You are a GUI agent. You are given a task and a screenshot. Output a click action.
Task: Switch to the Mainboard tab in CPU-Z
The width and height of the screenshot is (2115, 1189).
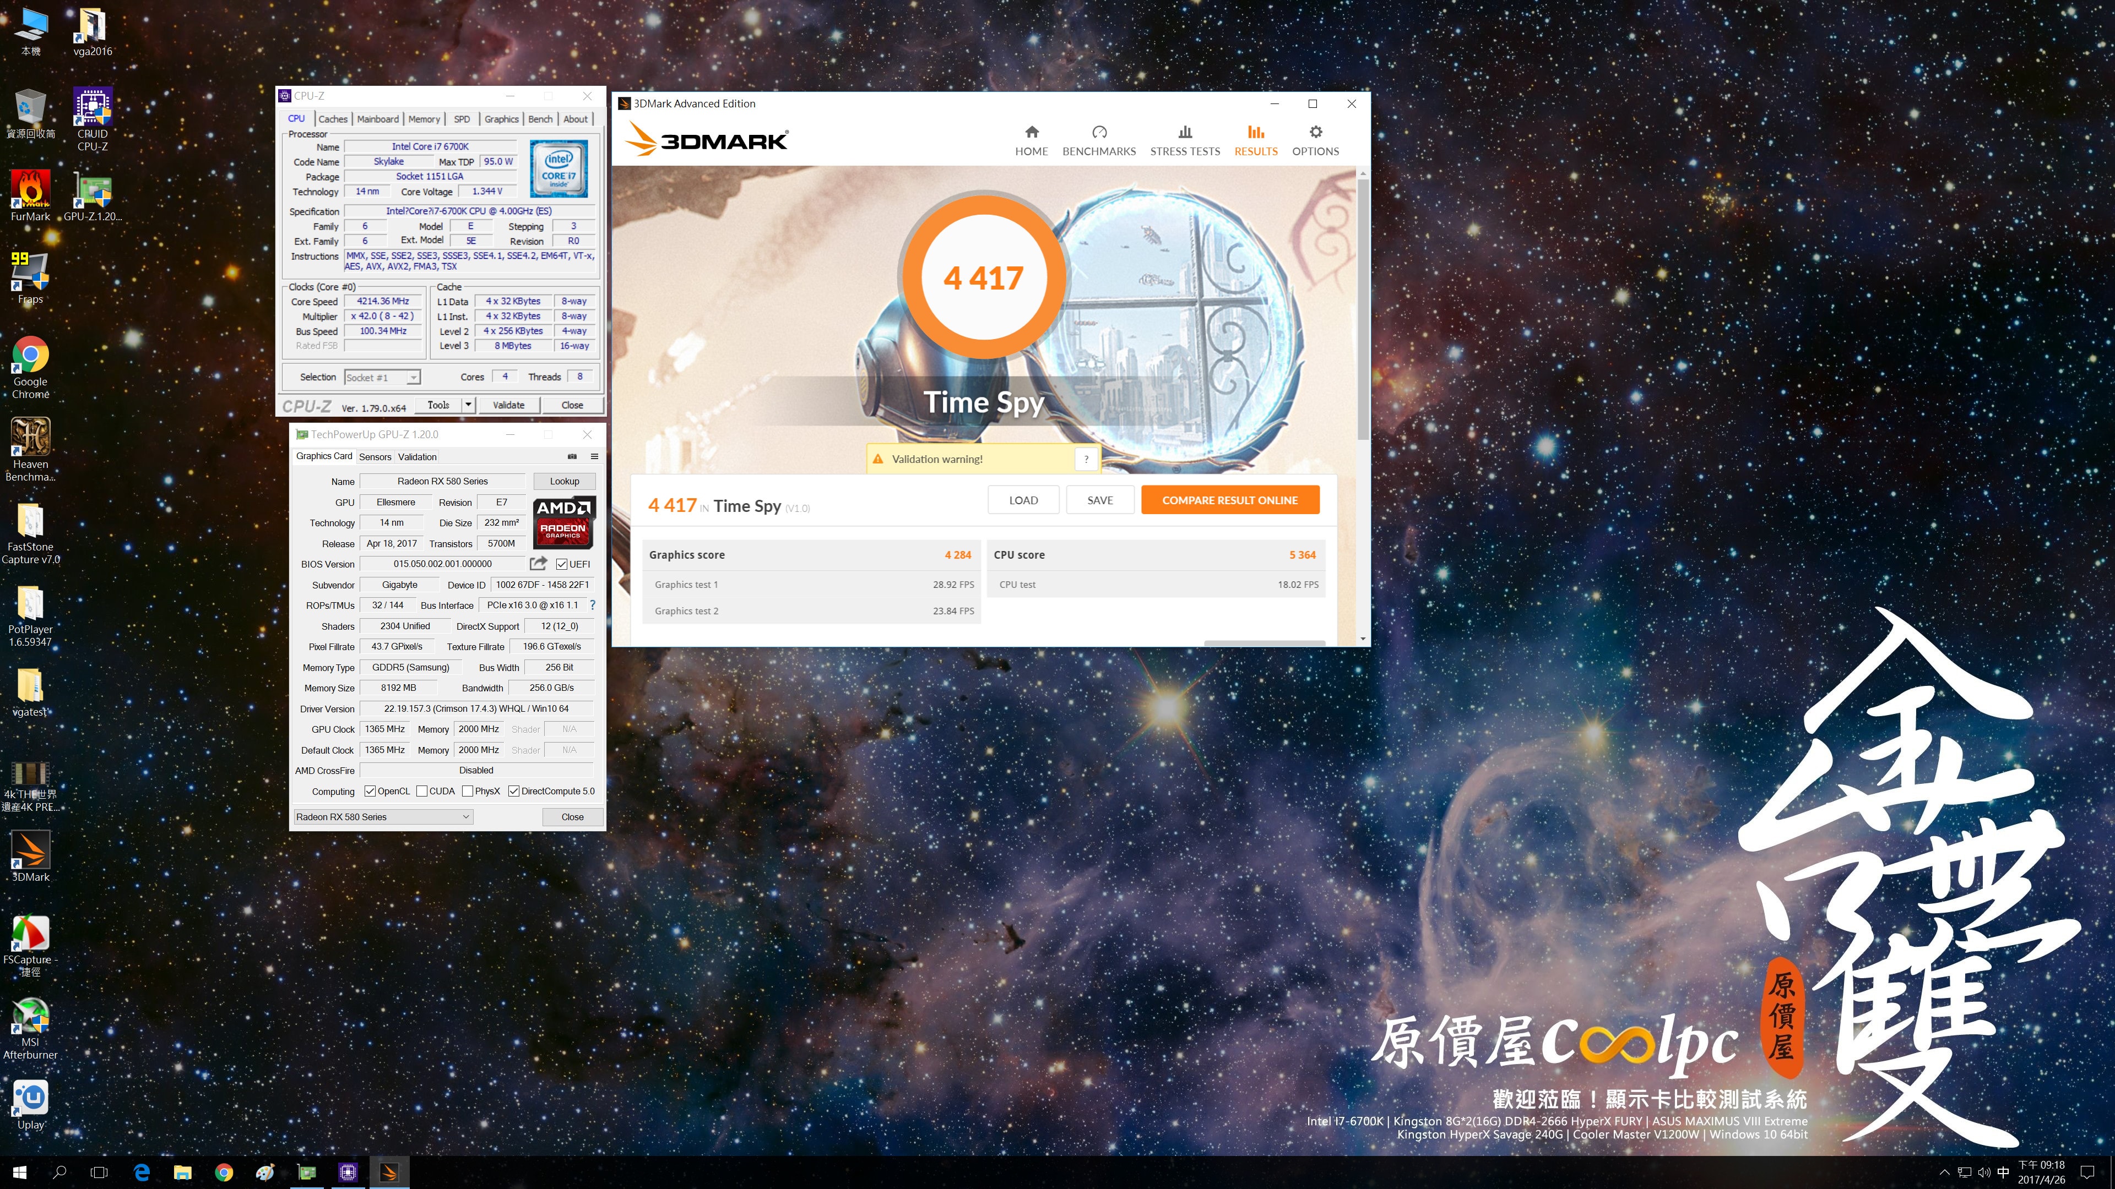[378, 119]
